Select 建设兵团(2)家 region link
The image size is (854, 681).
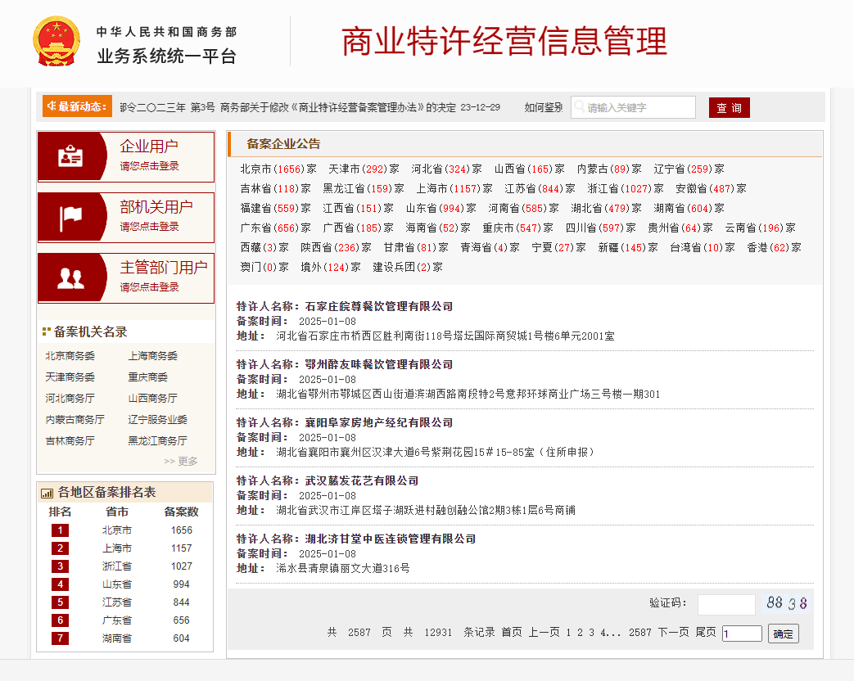[x=408, y=267]
